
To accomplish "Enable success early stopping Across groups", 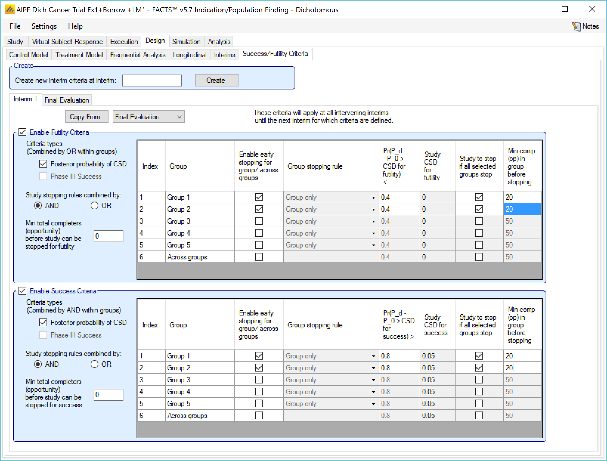I will [x=259, y=416].
